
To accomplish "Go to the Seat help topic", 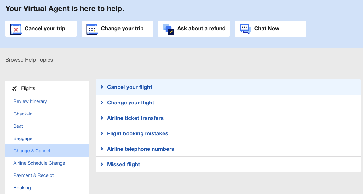I will [18, 126].
